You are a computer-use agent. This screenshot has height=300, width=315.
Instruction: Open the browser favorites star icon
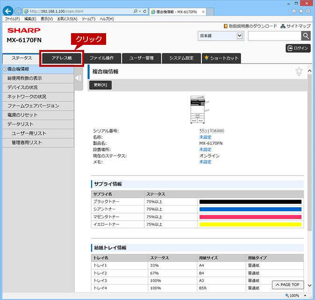(x=301, y=11)
